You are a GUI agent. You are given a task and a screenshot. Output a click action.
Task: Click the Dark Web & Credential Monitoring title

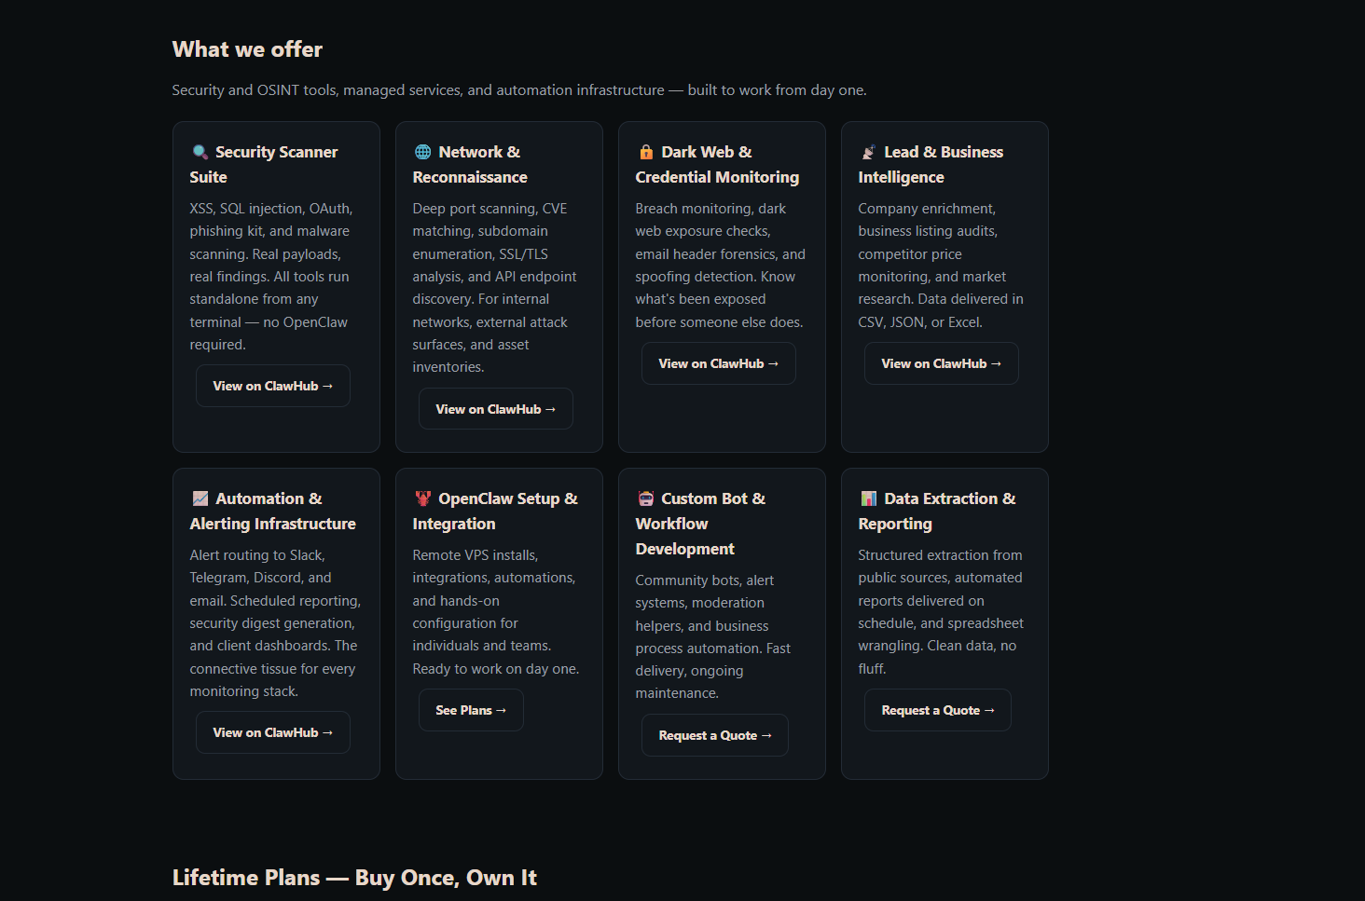717,164
